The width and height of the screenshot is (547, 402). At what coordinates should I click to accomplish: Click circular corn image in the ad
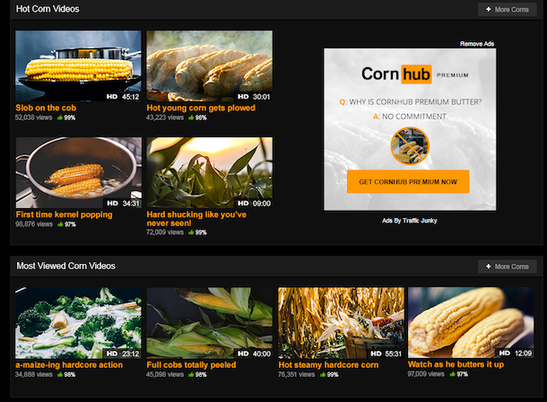408,145
